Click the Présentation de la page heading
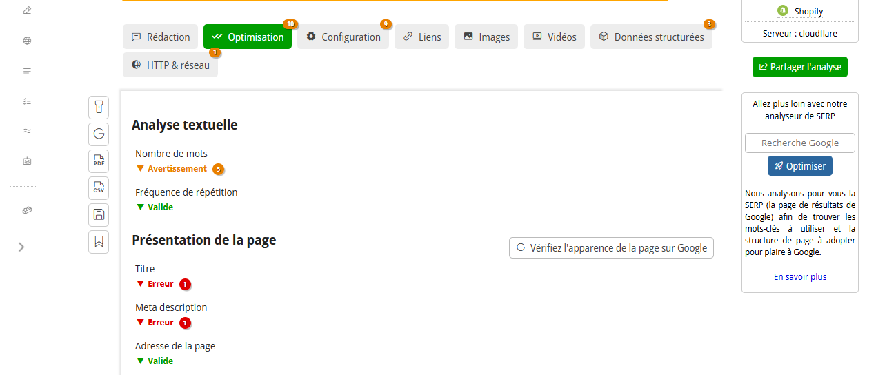Viewport: 887px width, 375px height. tap(204, 241)
